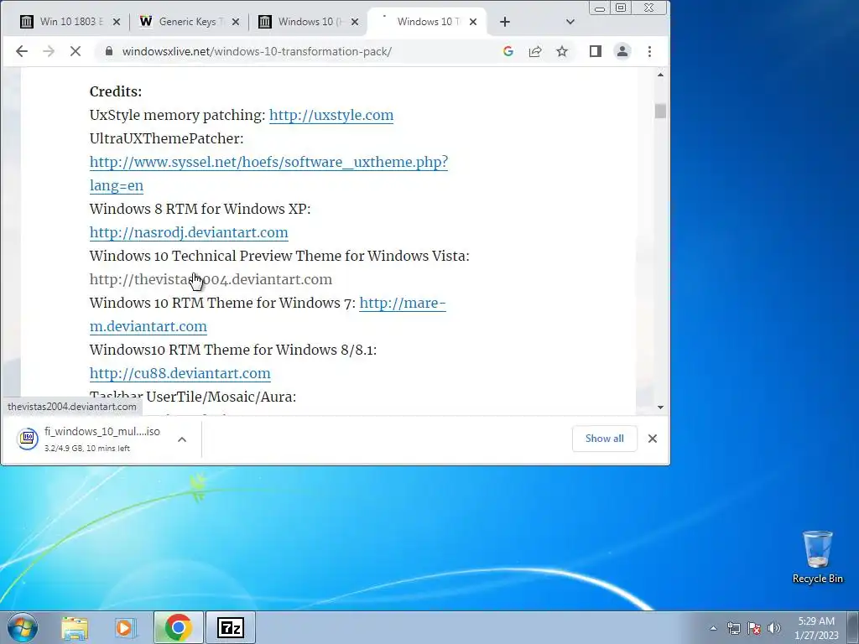859x644 pixels.
Task: Switch to the Generic Keys tab
Action: [x=189, y=22]
